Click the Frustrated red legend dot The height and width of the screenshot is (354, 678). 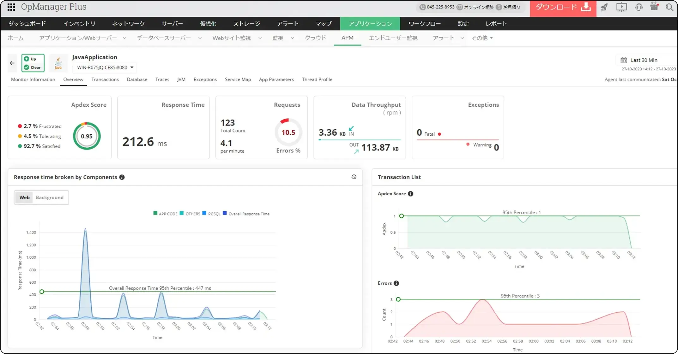click(x=20, y=126)
